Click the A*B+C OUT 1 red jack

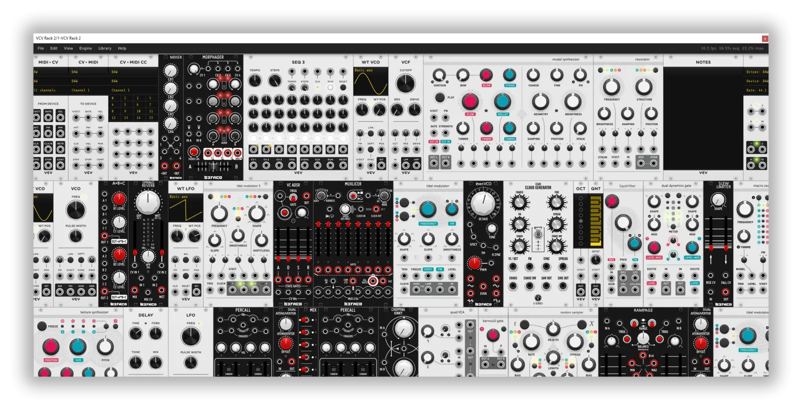104,235
